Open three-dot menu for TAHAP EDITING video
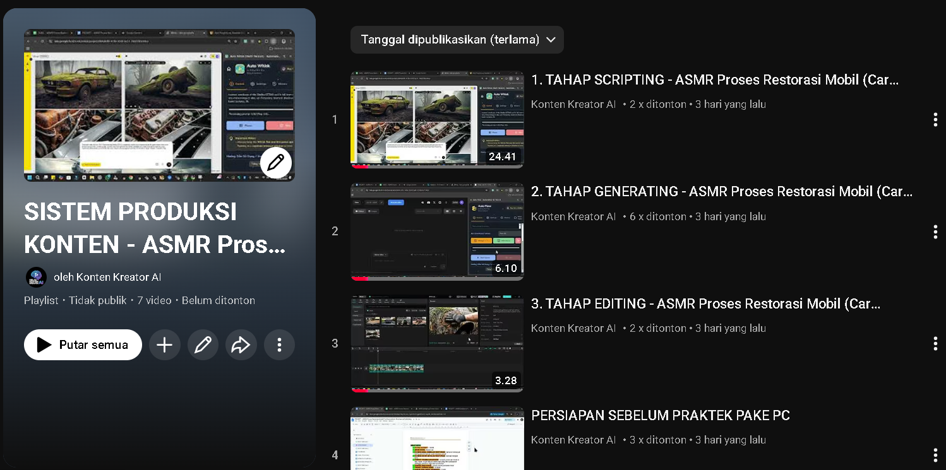Screen dimensions: 946x470 click(x=935, y=343)
